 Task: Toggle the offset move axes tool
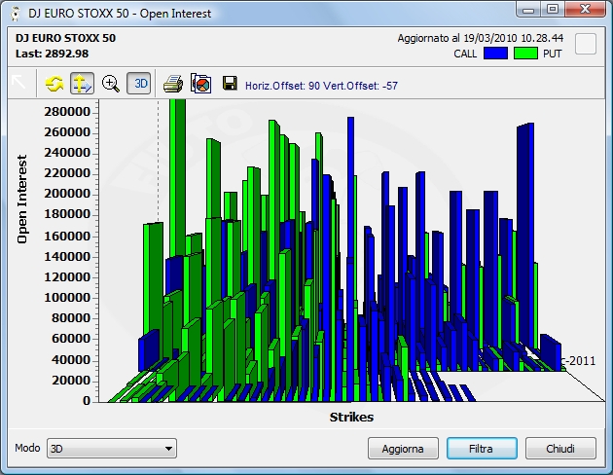point(82,84)
